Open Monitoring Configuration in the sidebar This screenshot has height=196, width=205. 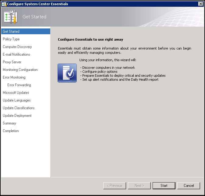(x=20, y=70)
